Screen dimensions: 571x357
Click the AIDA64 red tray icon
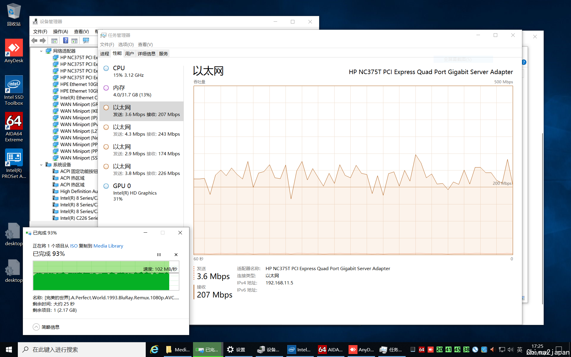point(421,350)
